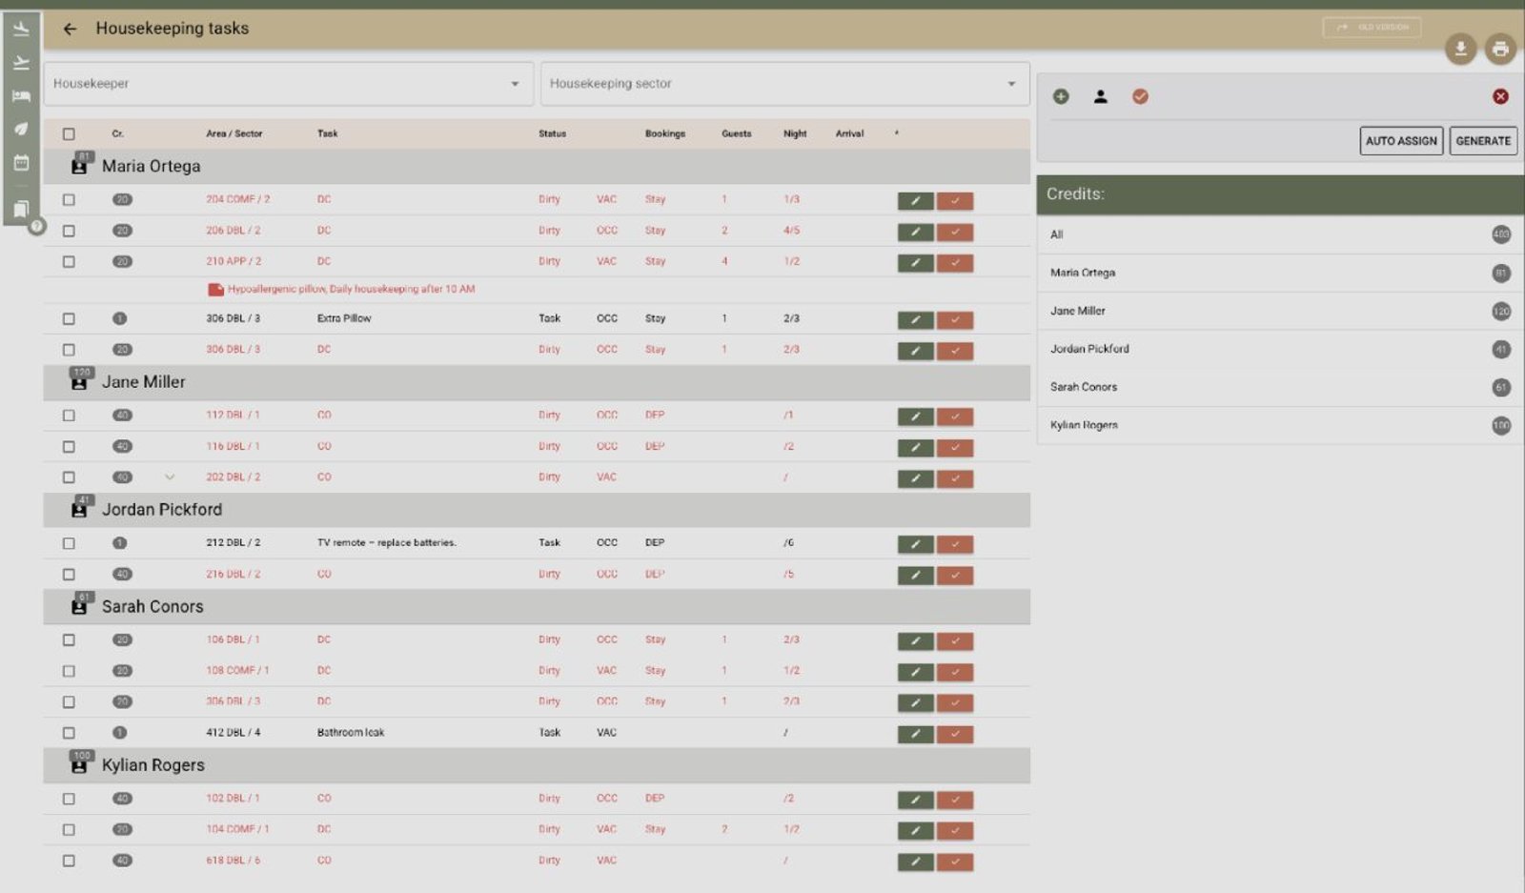Sort by the Status column header

coord(552,134)
